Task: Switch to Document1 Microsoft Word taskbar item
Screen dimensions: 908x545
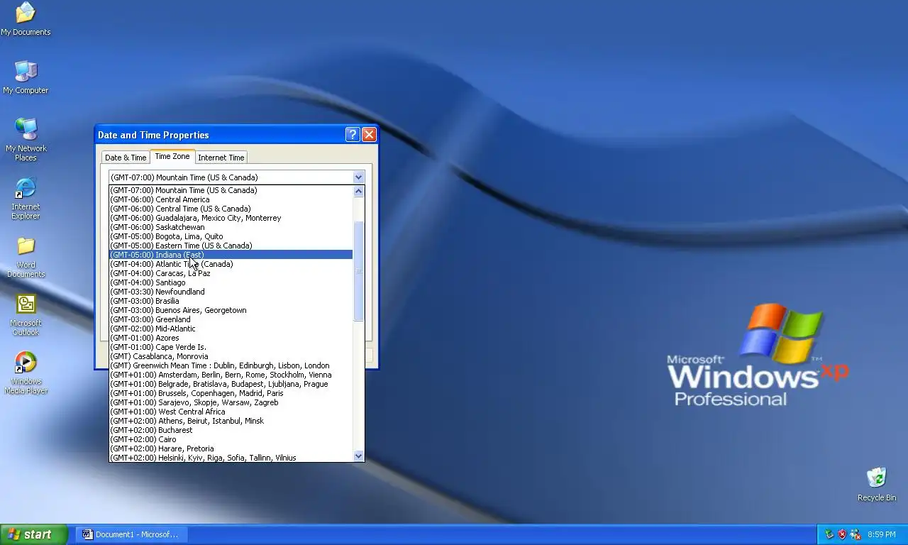Action: tap(131, 534)
